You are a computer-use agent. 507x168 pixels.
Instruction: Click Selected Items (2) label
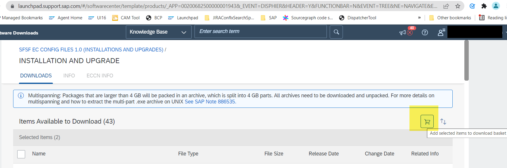tap(40, 137)
